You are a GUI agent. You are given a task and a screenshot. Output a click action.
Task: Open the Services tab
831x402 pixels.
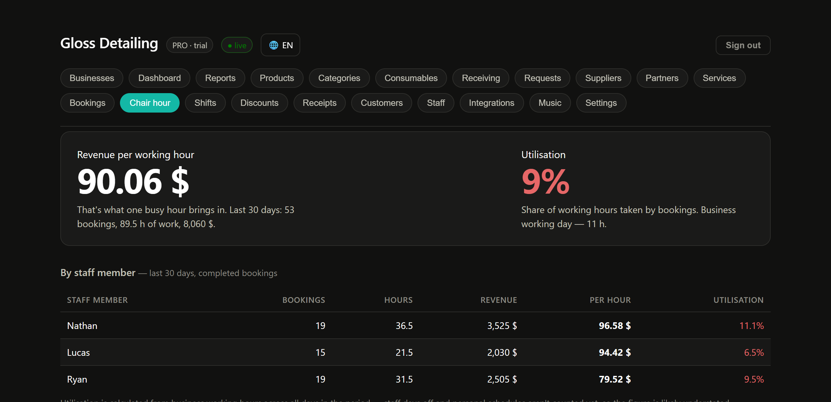[x=719, y=78]
